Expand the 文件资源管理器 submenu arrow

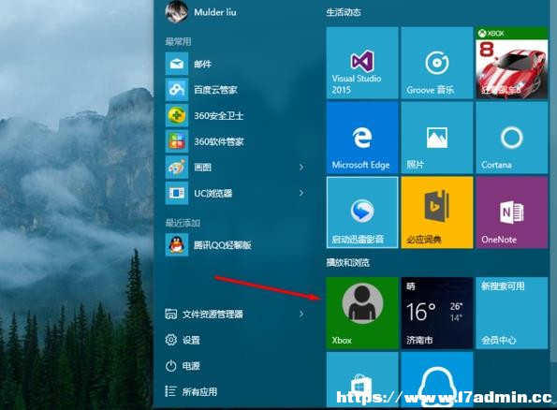(x=301, y=314)
